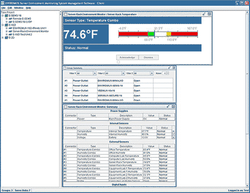Viewport: 250px width, 193px height.
Task: Click detach icon on Summary panel title bar
Action: coord(168,107)
